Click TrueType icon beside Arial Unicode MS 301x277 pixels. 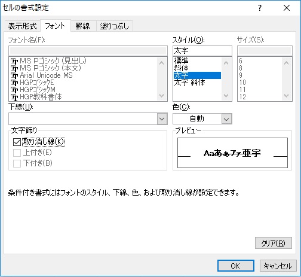click(14, 76)
